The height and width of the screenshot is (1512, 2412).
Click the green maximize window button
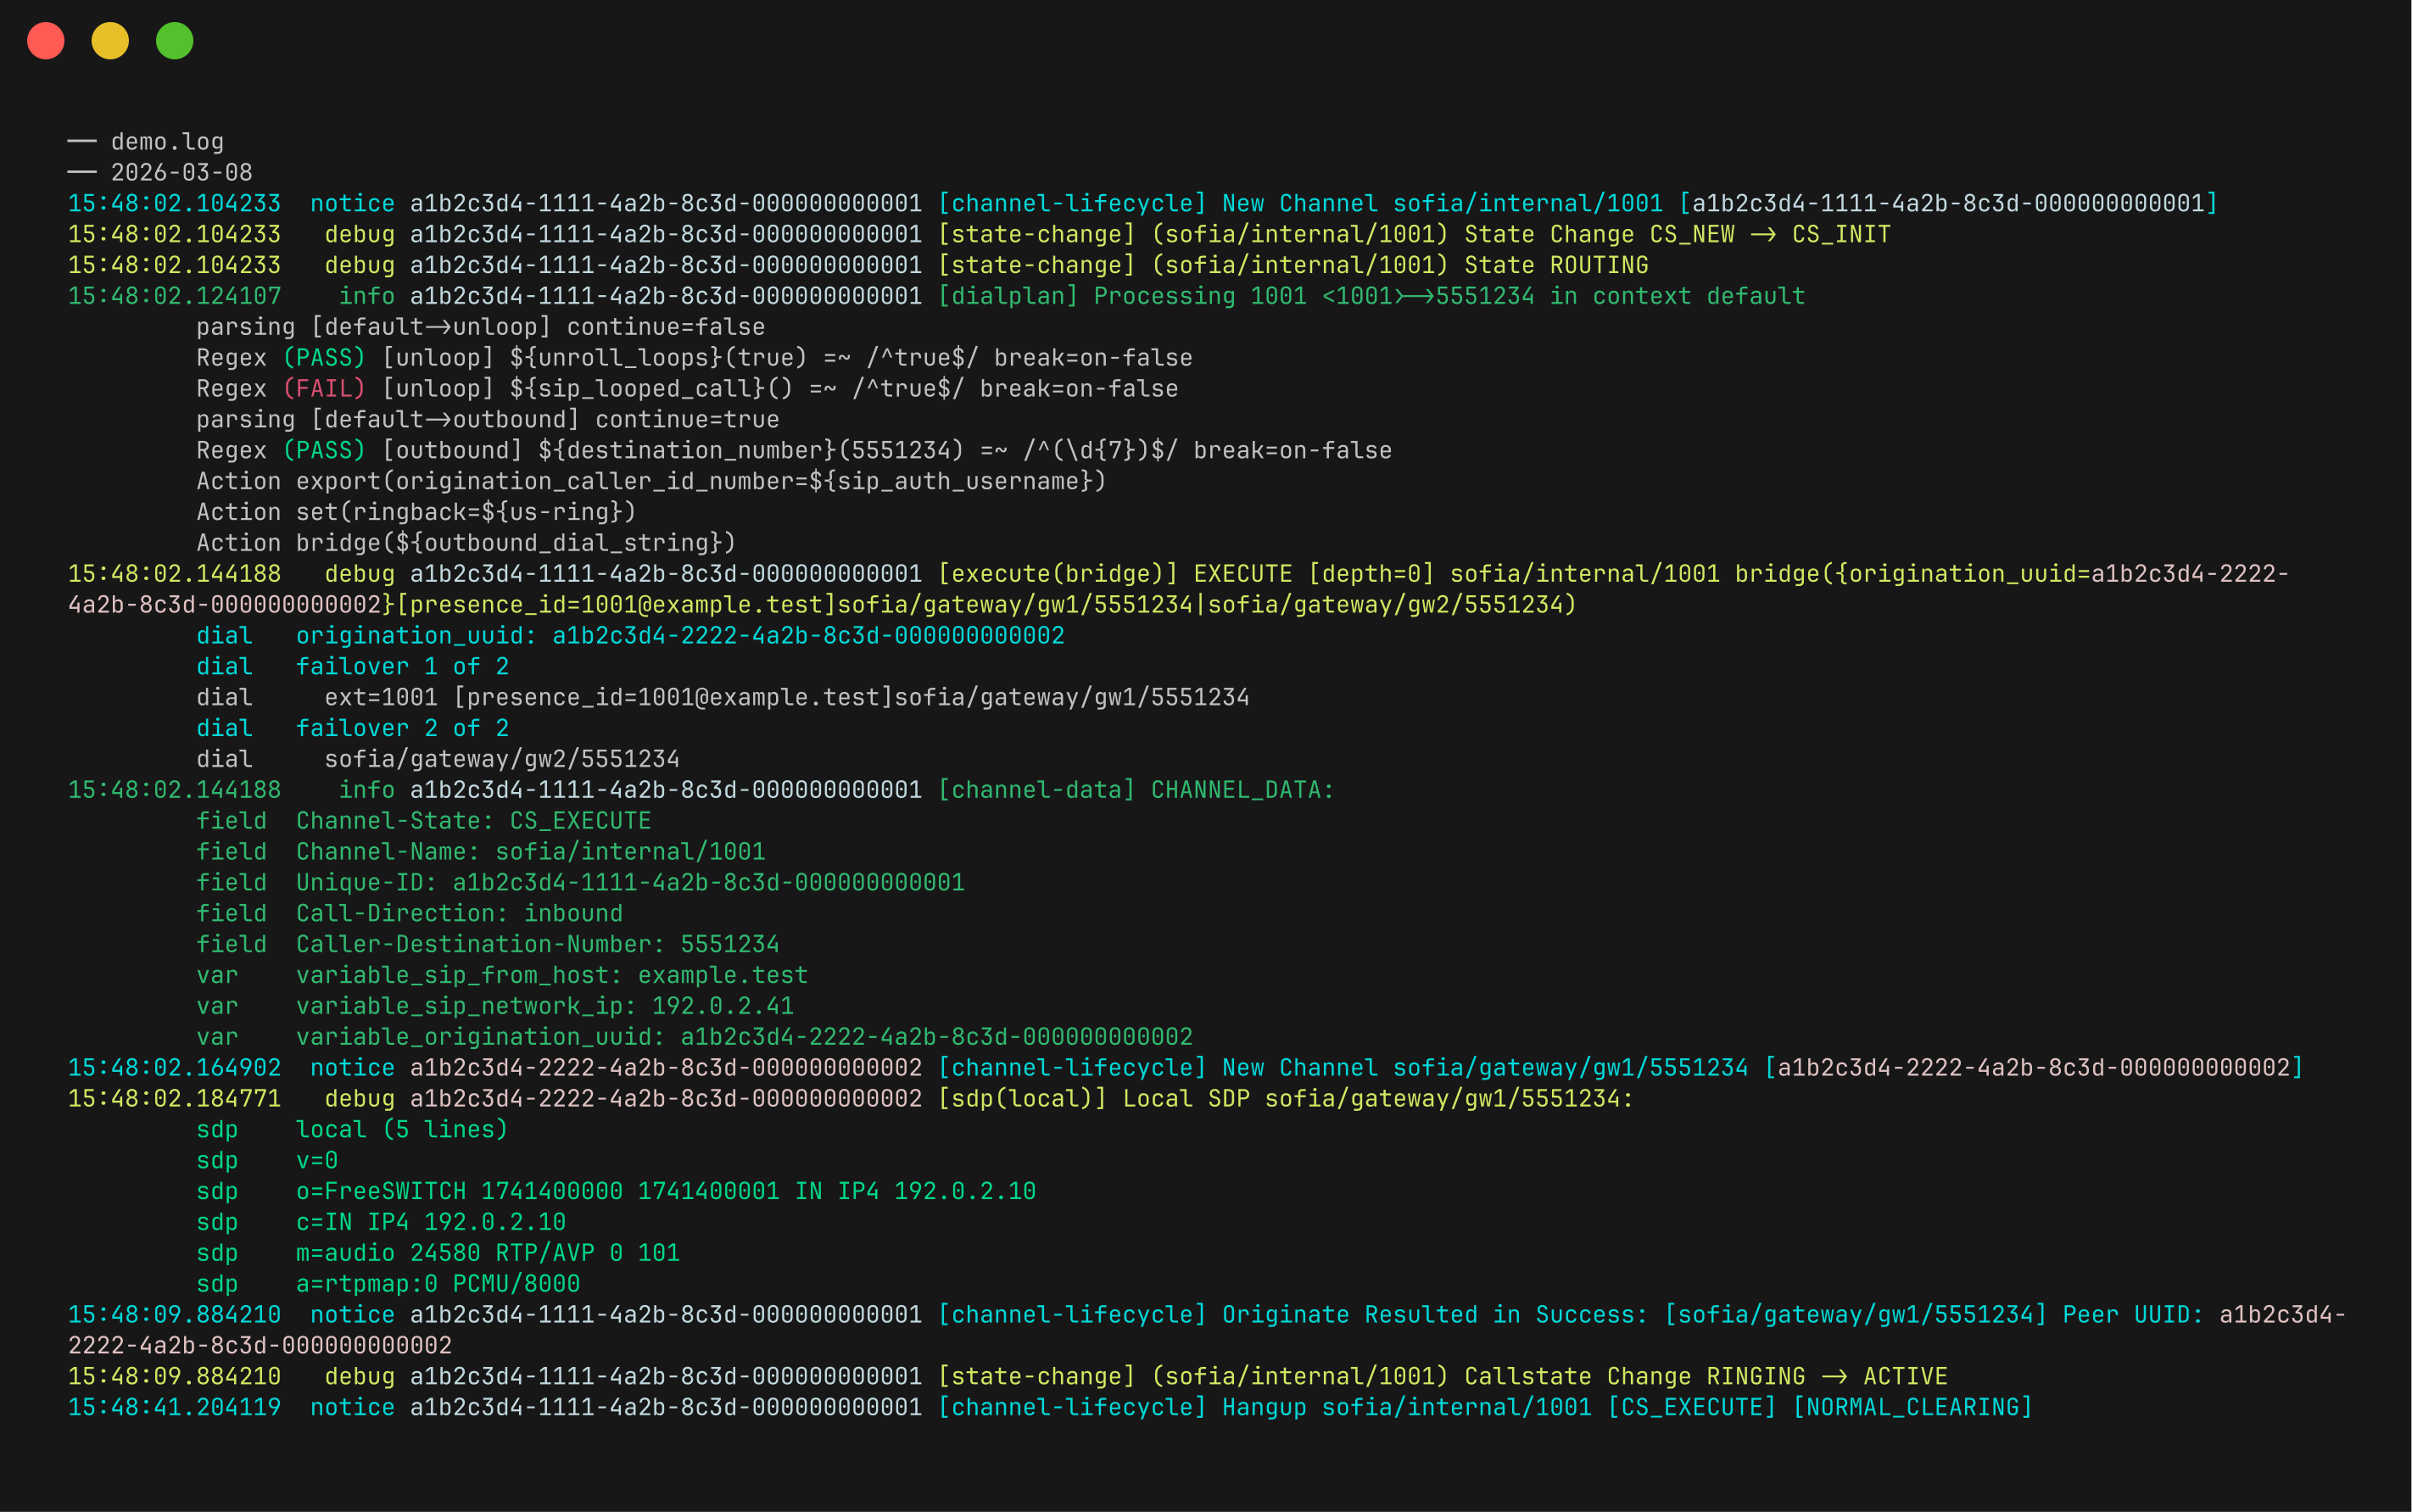[175, 41]
